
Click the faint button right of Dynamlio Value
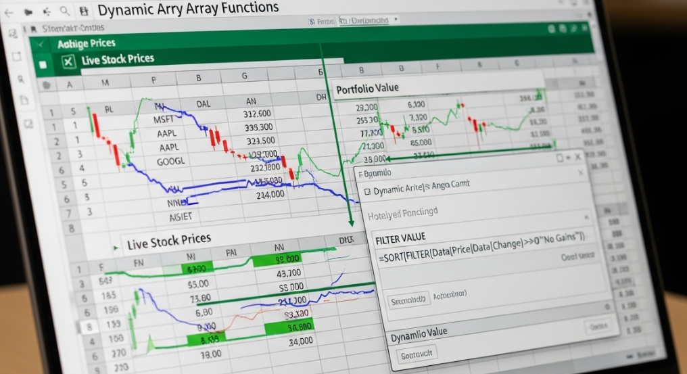tap(598, 326)
